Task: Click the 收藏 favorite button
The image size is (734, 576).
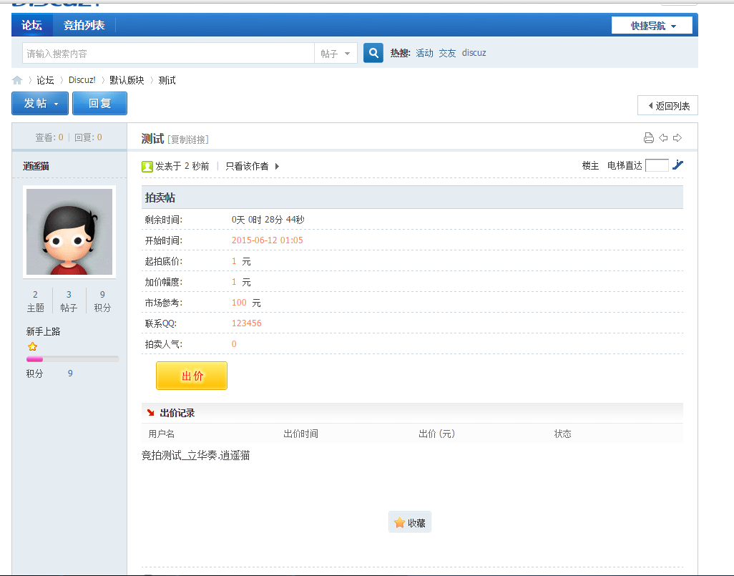Action: point(410,522)
